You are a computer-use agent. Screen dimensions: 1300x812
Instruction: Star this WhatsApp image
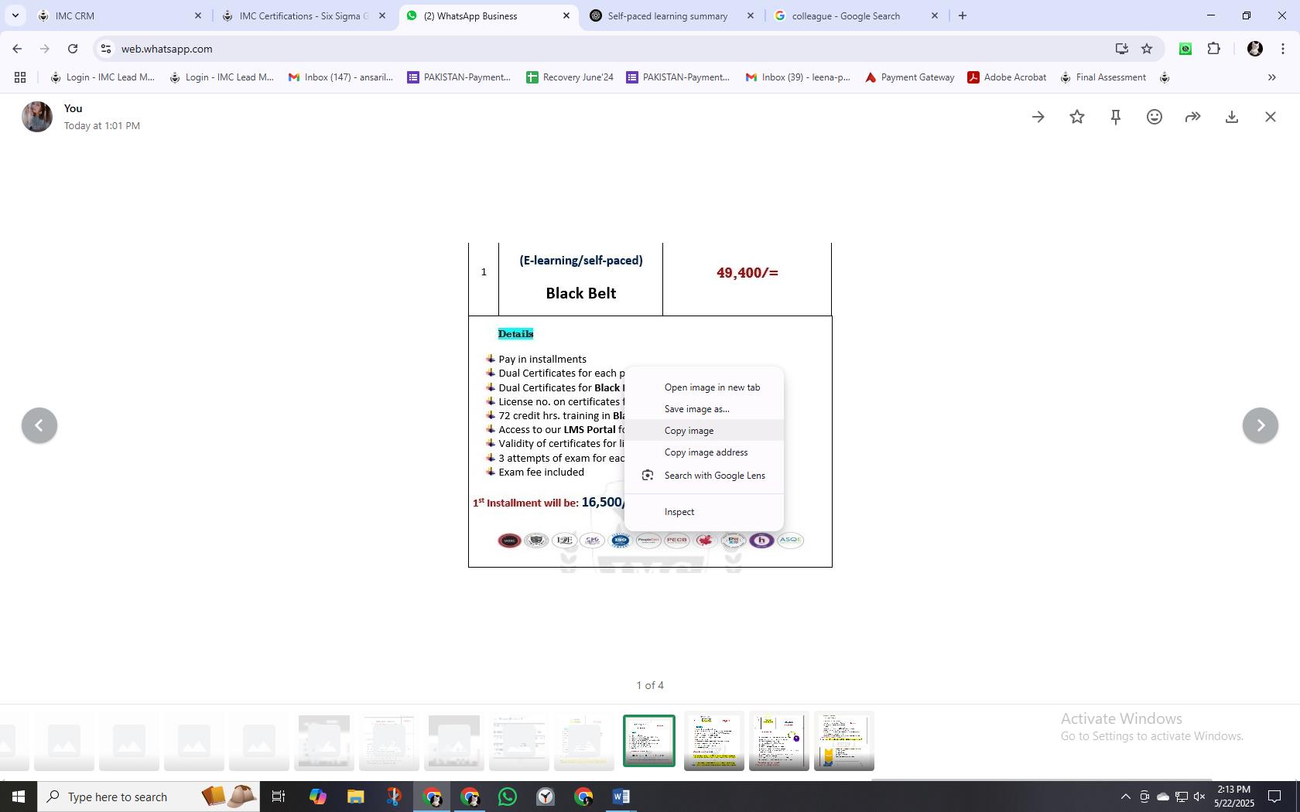click(x=1077, y=117)
